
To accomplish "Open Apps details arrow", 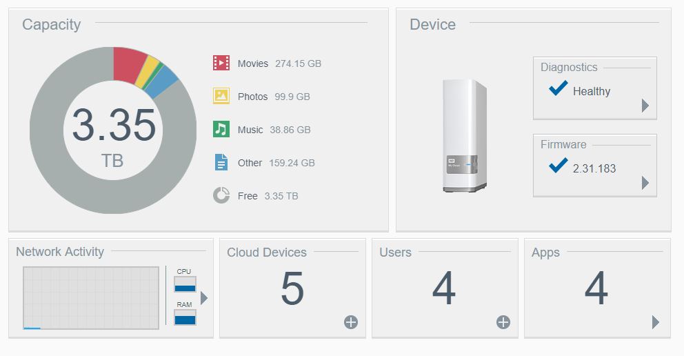I will [655, 322].
